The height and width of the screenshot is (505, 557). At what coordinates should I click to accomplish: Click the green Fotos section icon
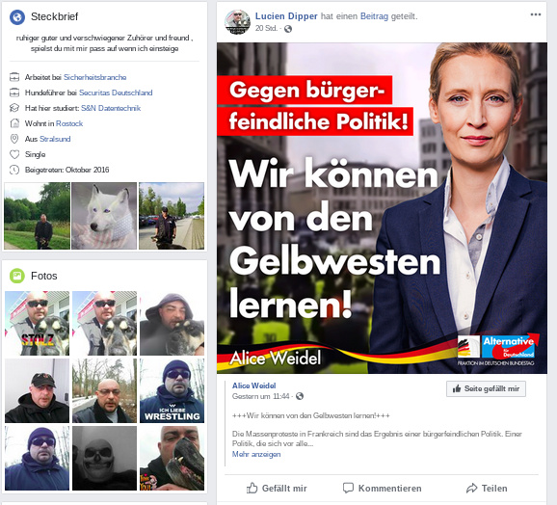[x=17, y=276]
